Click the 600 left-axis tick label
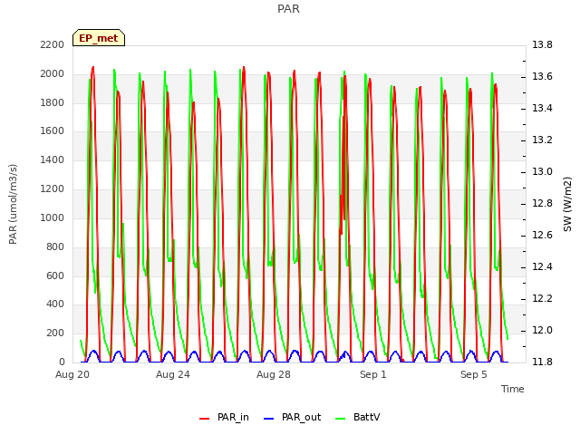The height and width of the screenshot is (435, 580). click(x=55, y=275)
